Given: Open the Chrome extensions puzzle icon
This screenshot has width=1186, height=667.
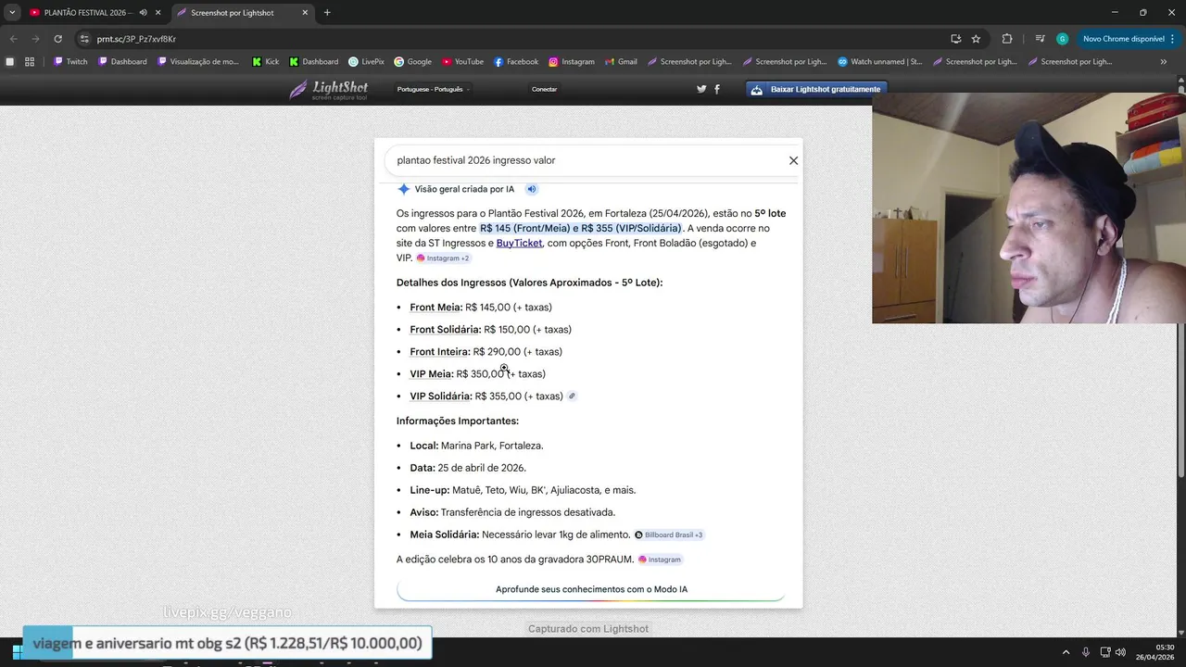Looking at the screenshot, I should point(1007,39).
